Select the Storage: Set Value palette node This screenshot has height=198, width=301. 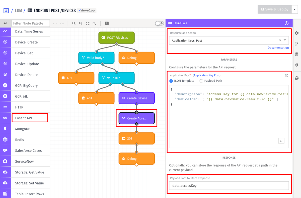[31, 183]
